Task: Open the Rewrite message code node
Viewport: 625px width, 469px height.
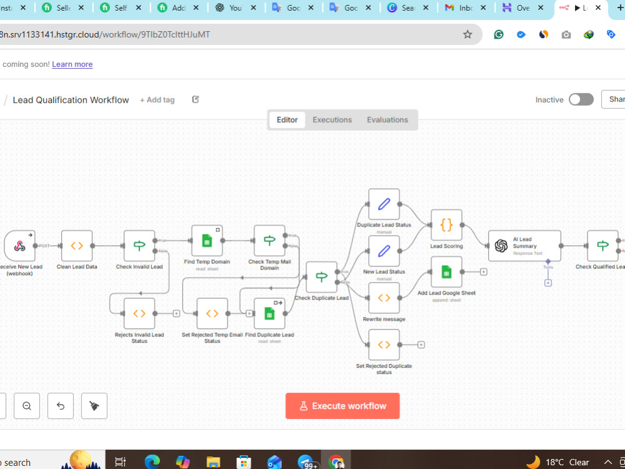Action: pyautogui.click(x=384, y=298)
